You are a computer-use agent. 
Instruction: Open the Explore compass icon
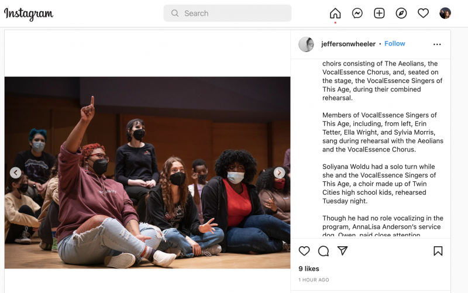click(401, 13)
